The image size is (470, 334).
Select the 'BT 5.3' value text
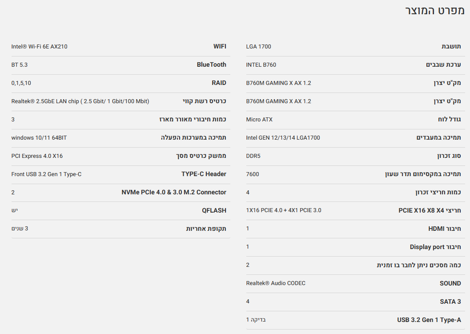pos(19,64)
